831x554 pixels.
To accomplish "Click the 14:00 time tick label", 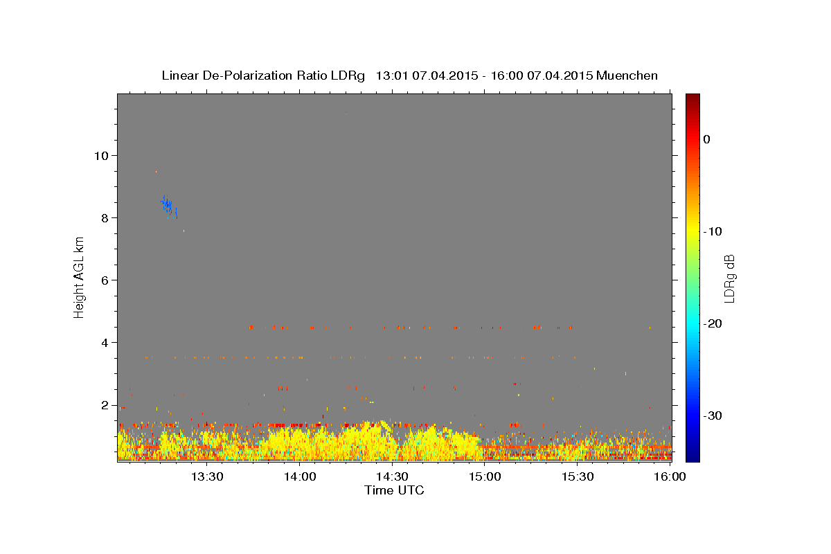I will (x=300, y=477).
